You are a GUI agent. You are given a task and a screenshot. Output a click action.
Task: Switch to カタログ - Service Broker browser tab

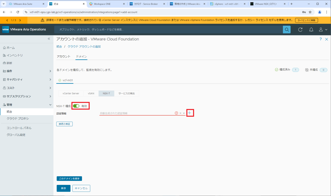click(148, 4)
